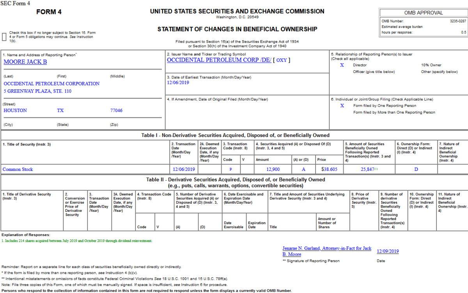This screenshot has width=468, height=293.
Task: Click the Signature of Reporting Person label
Action: click(311, 261)
